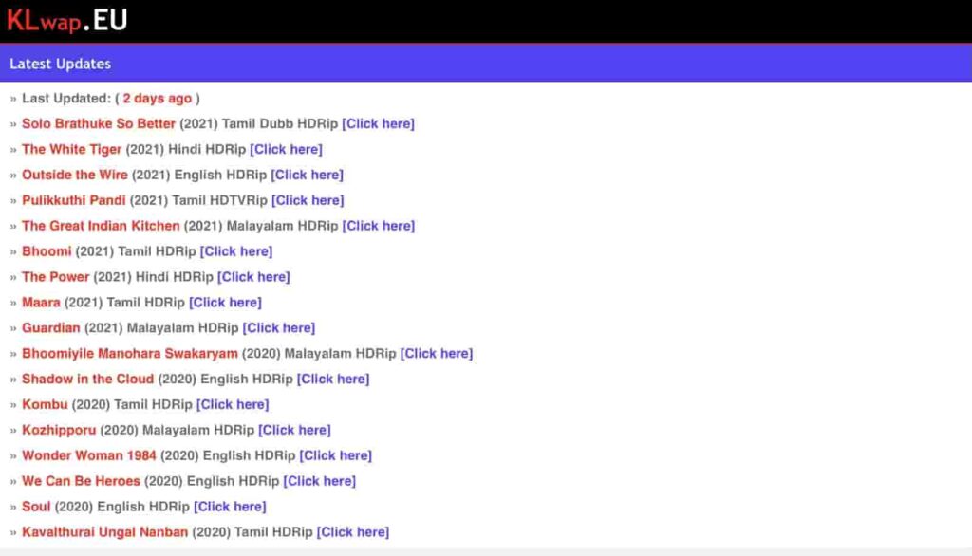
Task: Open the Bhoomi title link
Action: [x=47, y=251]
